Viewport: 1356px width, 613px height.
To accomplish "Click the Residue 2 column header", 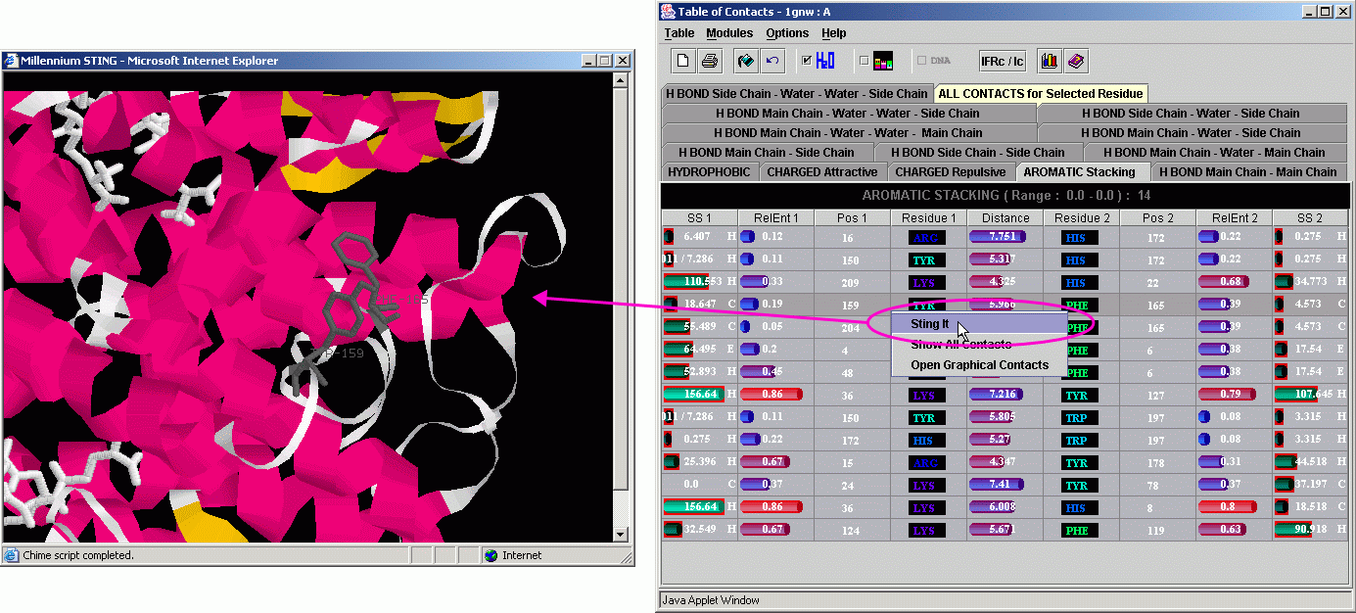I will (x=1082, y=217).
